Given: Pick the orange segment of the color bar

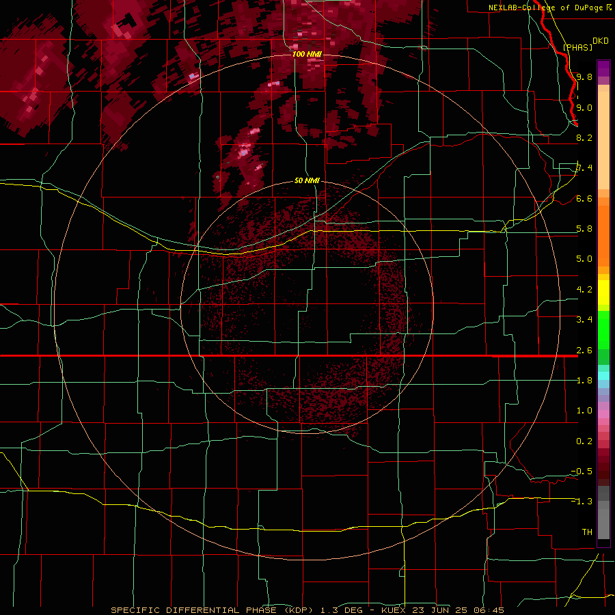Looking at the screenshot, I should [603, 232].
